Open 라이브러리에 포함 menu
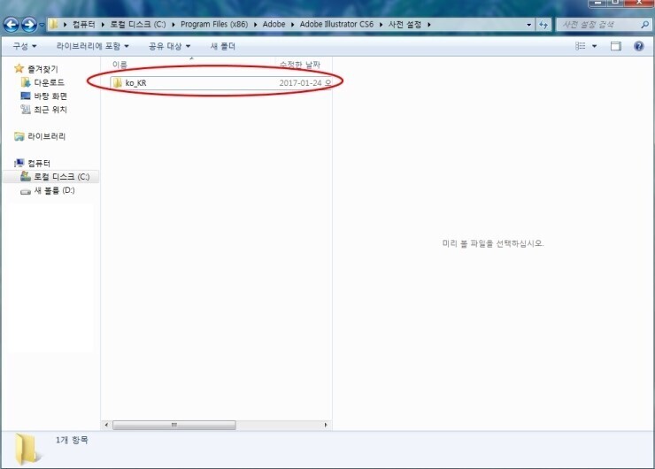655x469 pixels. (93, 46)
